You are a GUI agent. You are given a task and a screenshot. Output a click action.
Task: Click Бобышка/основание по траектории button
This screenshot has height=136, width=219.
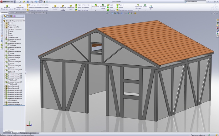point(39,5)
